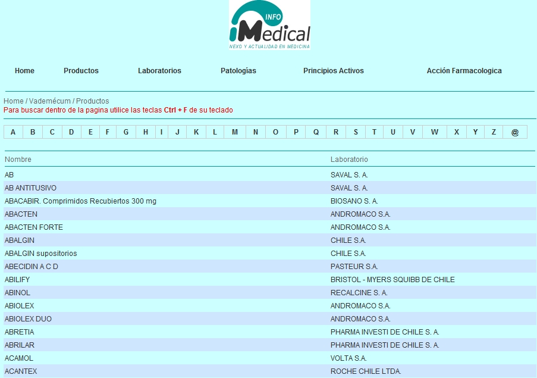537x378 pixels.
Task: Click the ABRETIA product row
Action: (18, 332)
